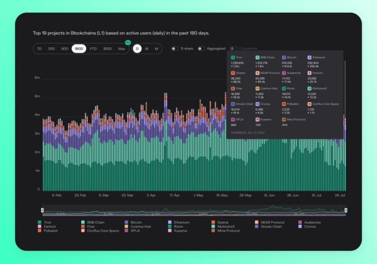Toggle the Cumulative switch
This screenshot has height=264, width=377.
233,49
